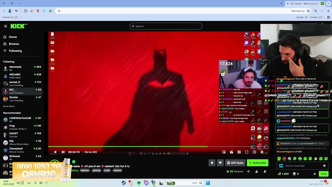Open Classybeef recommended channel
This screenshot has height=187, width=332.
[x=22, y=150]
